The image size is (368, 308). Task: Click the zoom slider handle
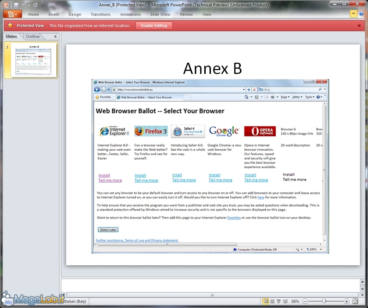(324, 301)
